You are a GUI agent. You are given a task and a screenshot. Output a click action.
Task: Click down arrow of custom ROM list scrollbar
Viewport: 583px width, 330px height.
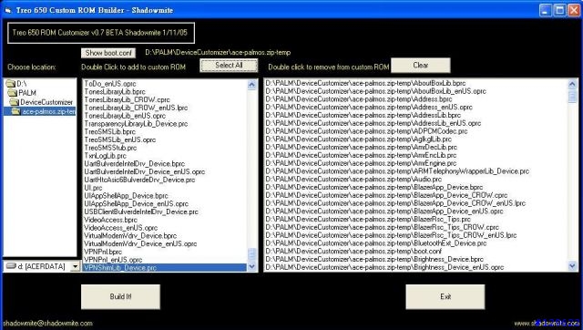click(572, 265)
